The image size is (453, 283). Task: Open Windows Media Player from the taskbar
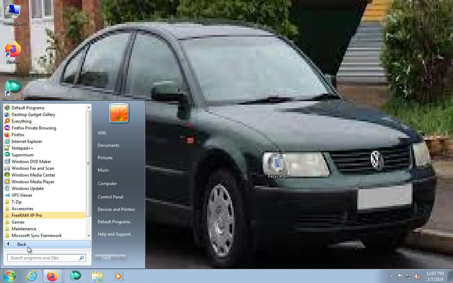coord(119,276)
